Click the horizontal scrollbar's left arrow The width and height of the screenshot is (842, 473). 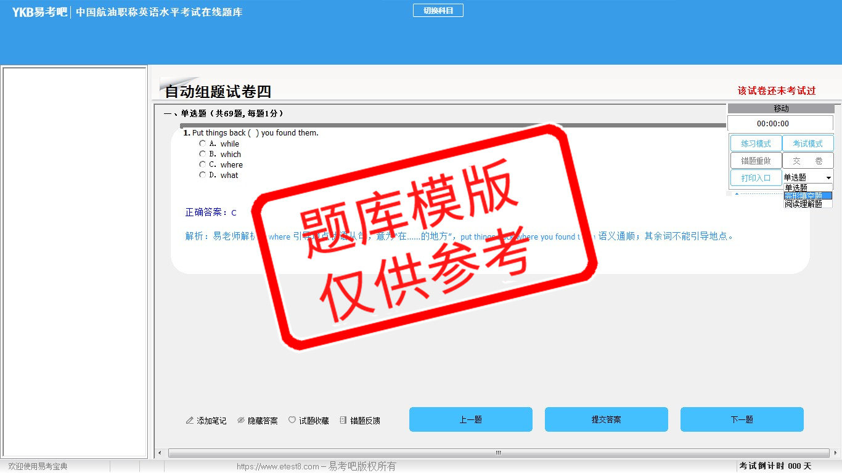point(160,453)
